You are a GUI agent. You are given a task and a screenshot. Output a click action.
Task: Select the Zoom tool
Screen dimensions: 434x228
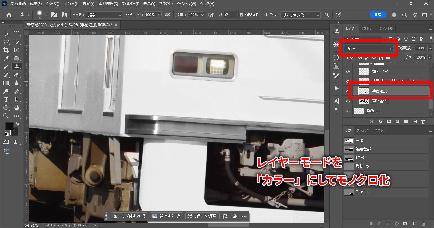pyautogui.click(x=6, y=116)
